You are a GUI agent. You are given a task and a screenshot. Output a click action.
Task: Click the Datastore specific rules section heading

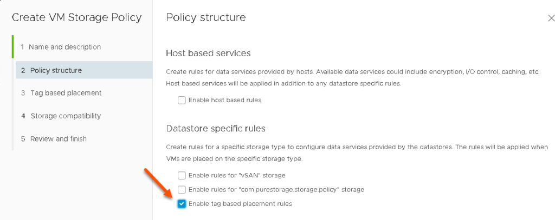coord(216,129)
